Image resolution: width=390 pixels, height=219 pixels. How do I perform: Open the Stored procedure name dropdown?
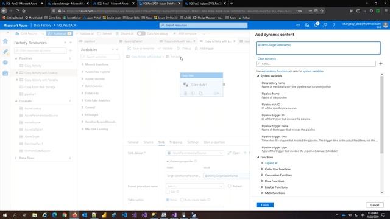(195, 186)
